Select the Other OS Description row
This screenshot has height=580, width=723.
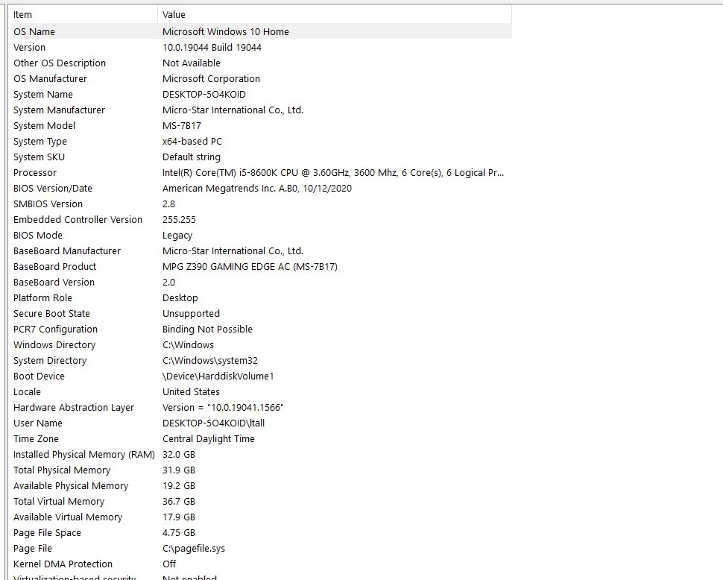click(262, 63)
